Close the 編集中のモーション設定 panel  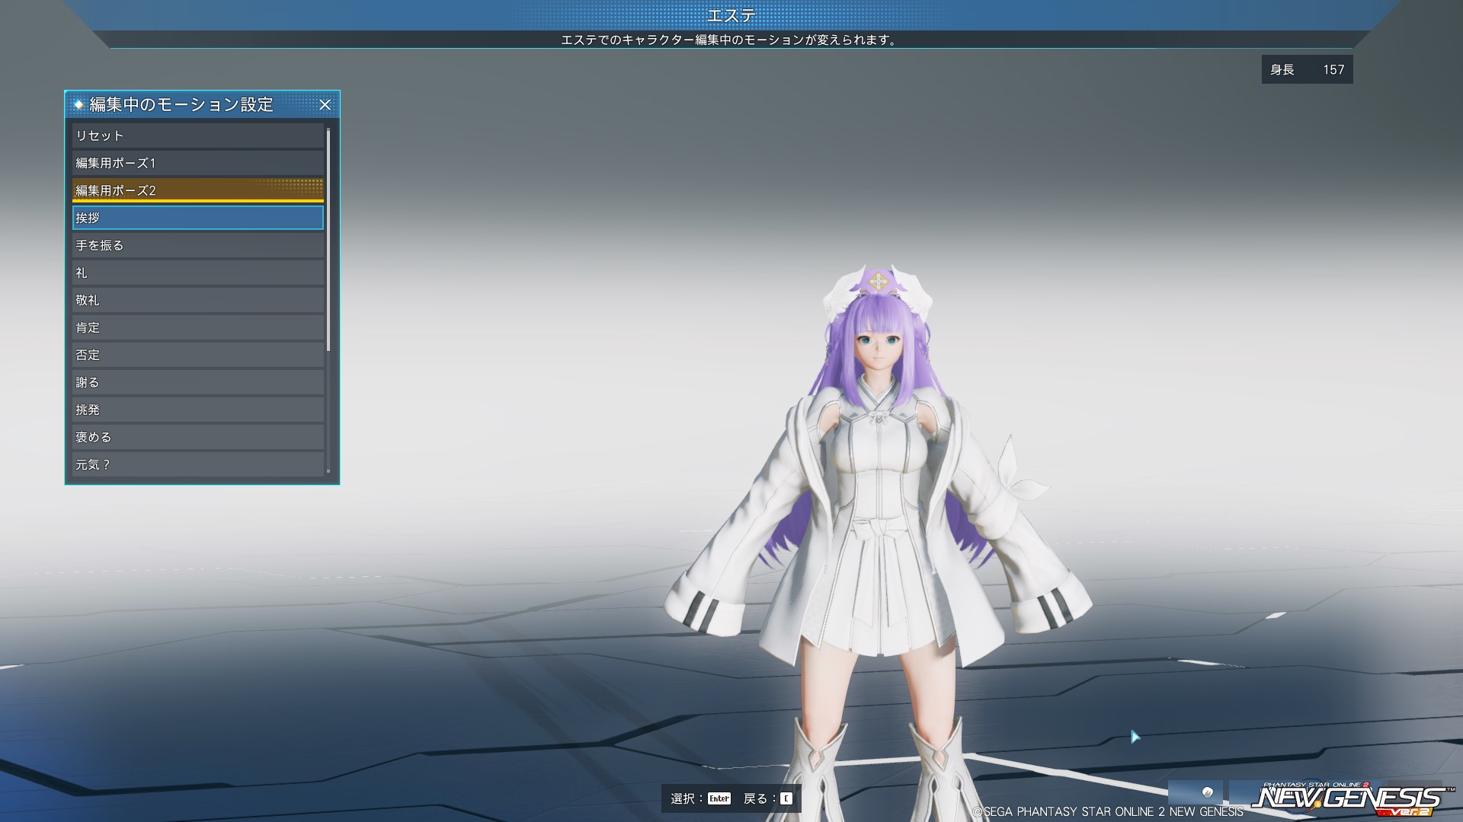click(x=325, y=105)
